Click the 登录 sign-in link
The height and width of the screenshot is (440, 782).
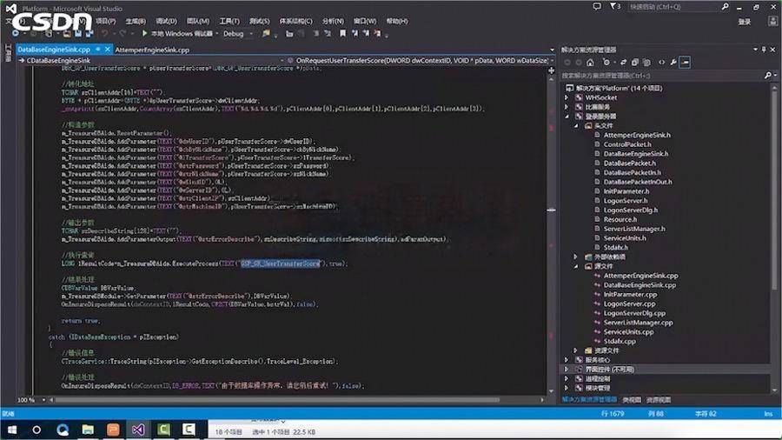[x=744, y=21]
